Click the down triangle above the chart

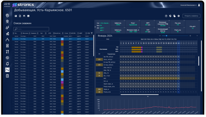click(148, 97)
